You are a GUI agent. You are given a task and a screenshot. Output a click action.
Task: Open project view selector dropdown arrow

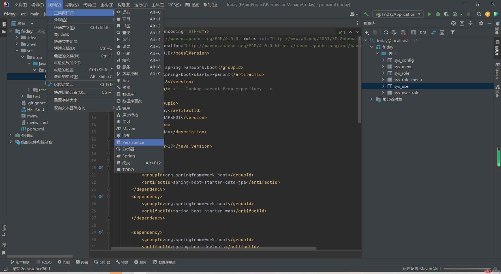click(x=32, y=23)
